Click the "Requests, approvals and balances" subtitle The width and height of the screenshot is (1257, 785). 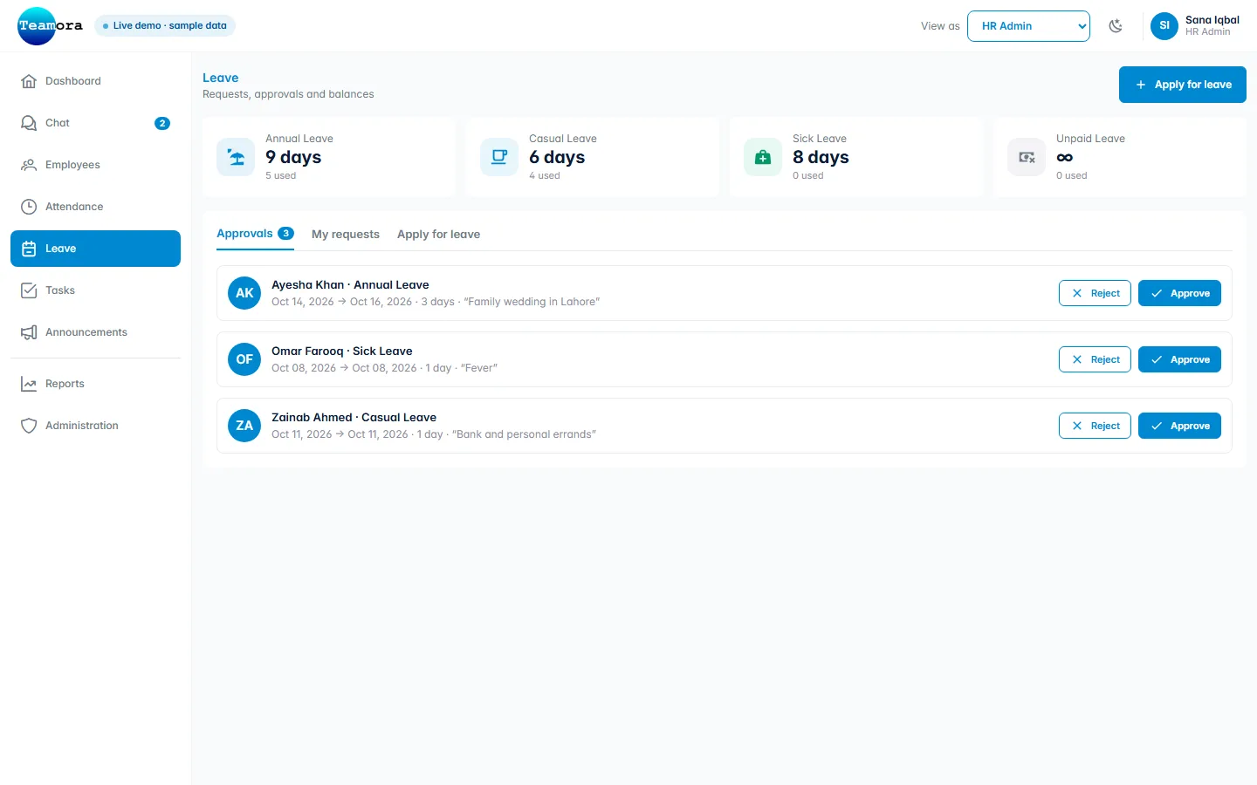(288, 94)
